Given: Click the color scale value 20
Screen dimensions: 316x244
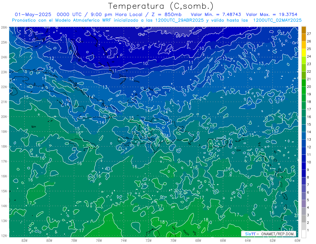Looking at the screenshot, I should [x=309, y=87].
